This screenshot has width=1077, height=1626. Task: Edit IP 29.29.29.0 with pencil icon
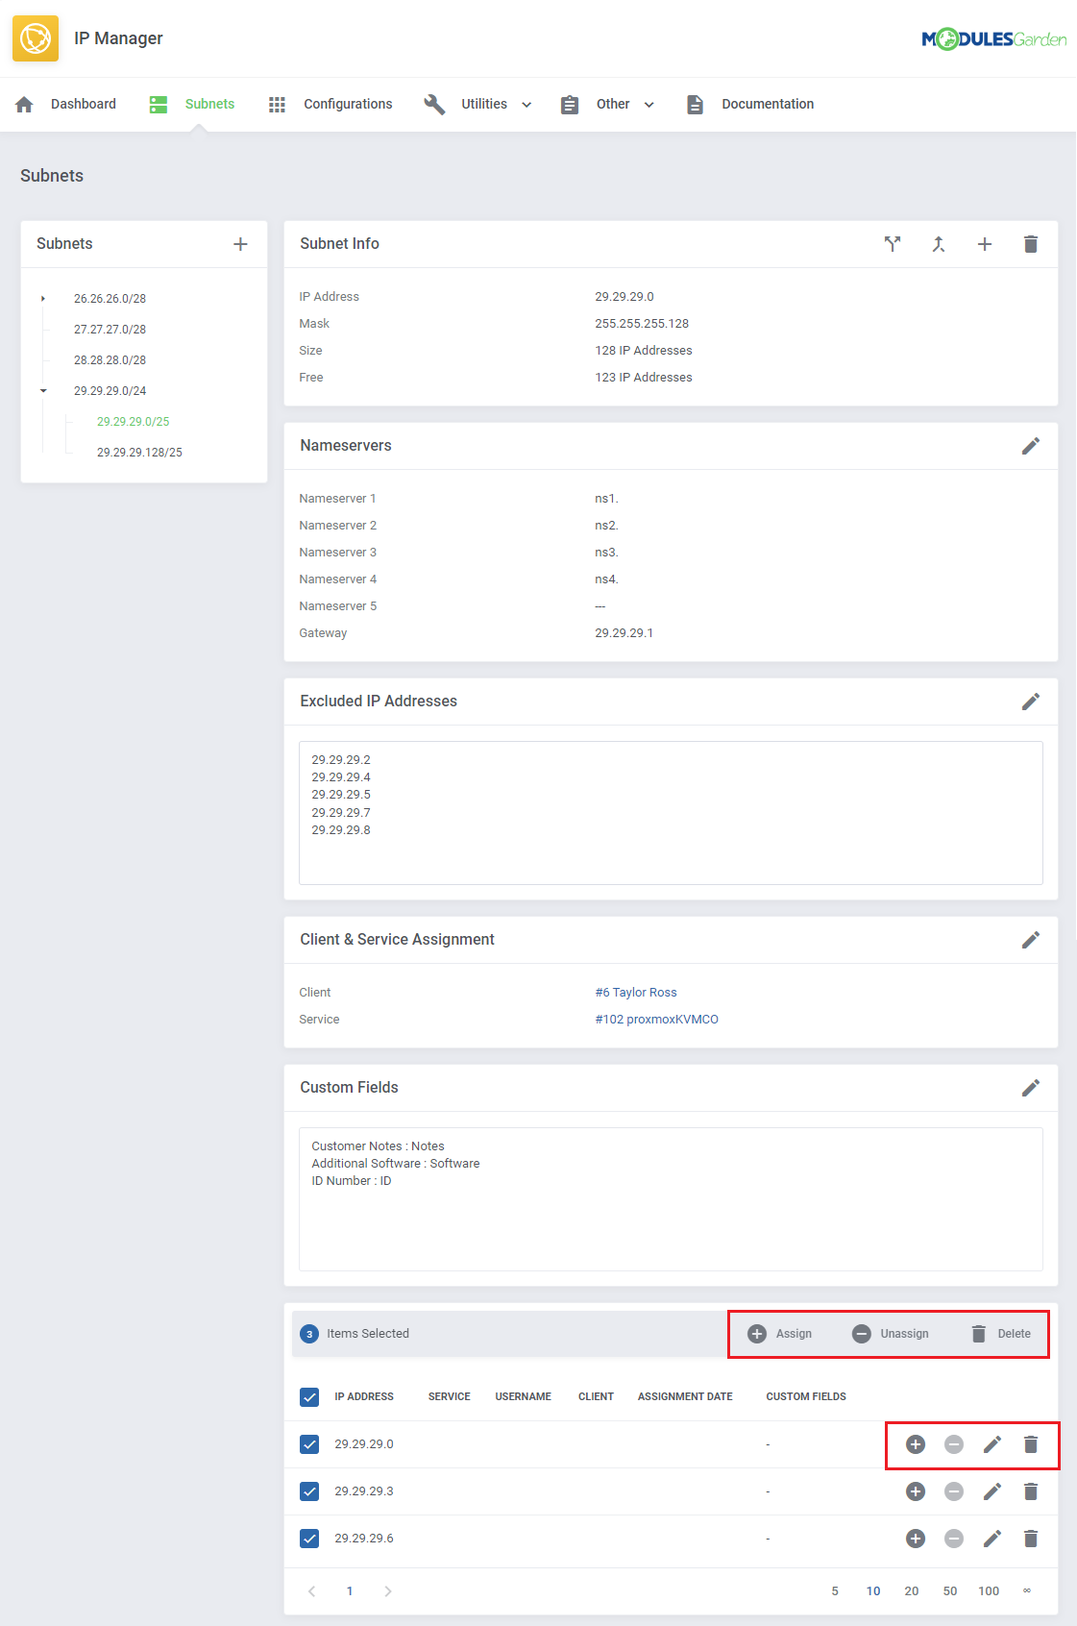(992, 1444)
